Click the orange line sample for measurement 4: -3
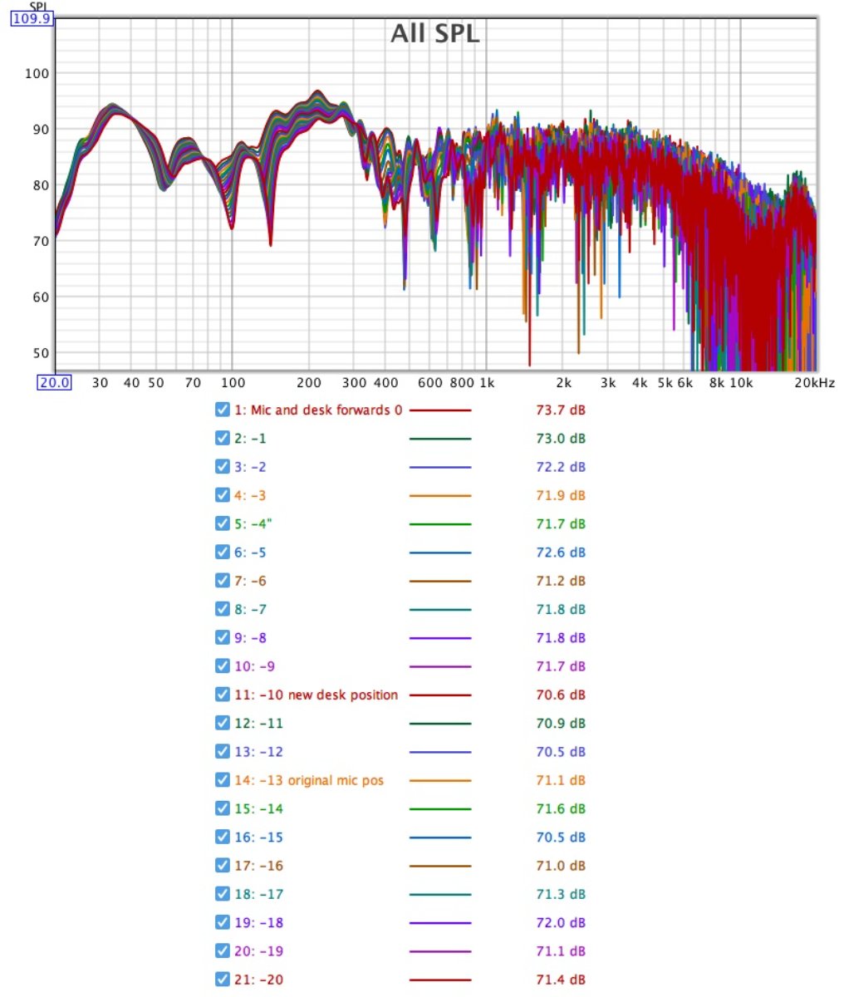Viewport: 844px width, 997px height. click(439, 496)
